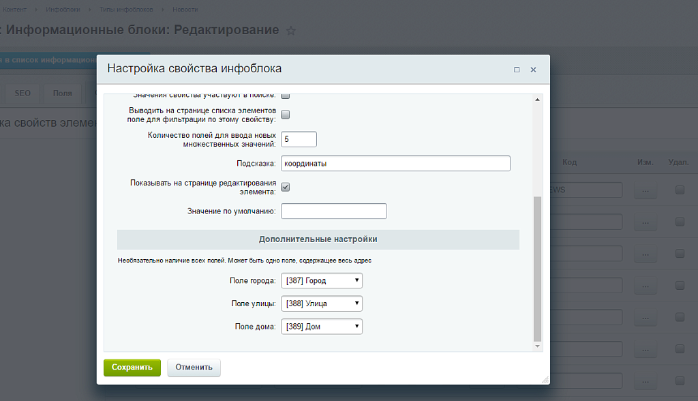Click the dialog vertical scrollbar thumb

click(537, 269)
